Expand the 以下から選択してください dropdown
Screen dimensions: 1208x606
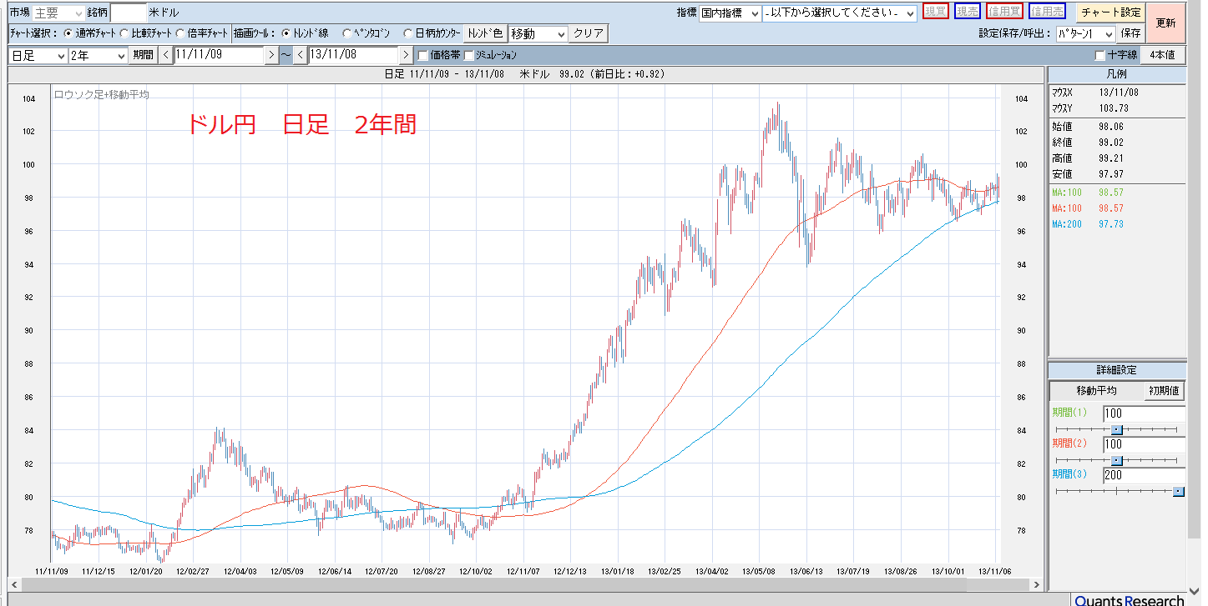840,13
